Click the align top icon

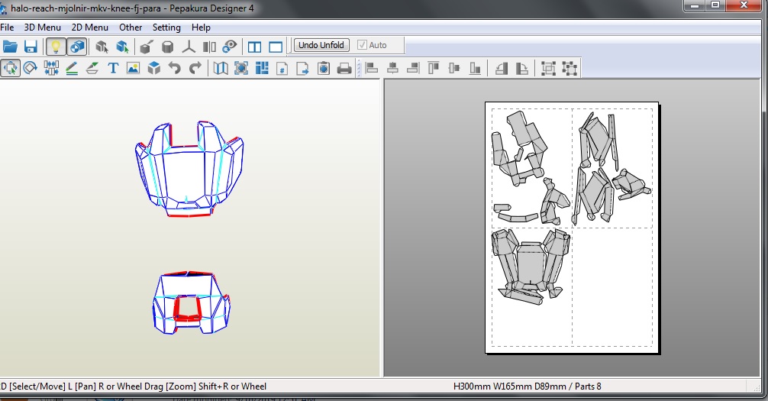pos(434,68)
